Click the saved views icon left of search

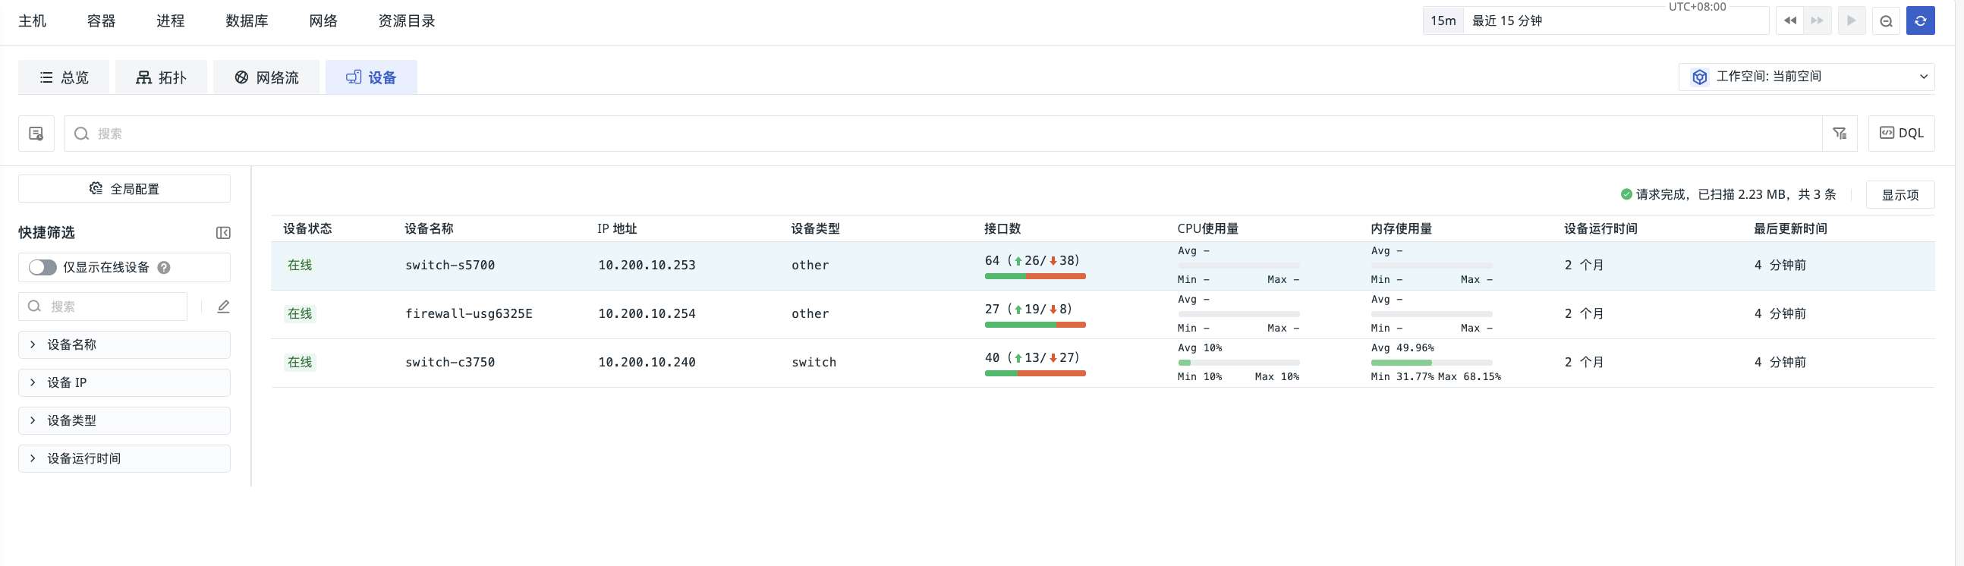(x=36, y=134)
